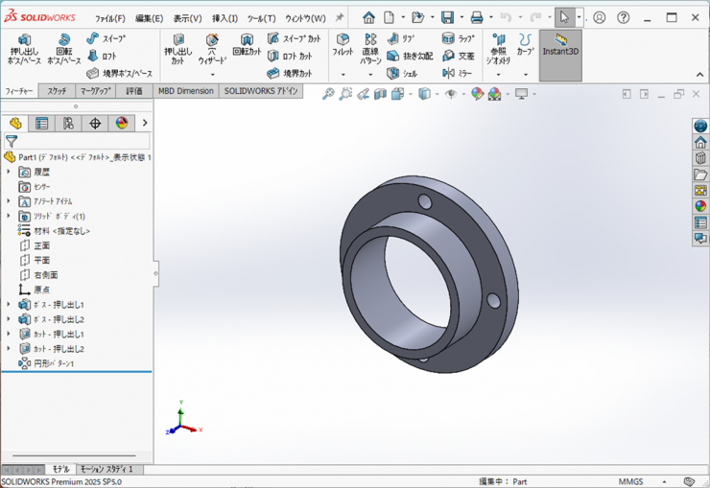Open the PropertyManager tab icon
The height and width of the screenshot is (488, 710).
coord(41,124)
